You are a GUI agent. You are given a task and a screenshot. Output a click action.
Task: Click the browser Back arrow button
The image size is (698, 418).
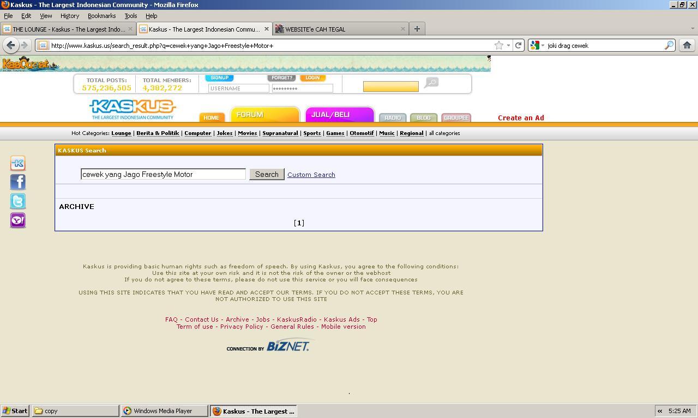(x=10, y=45)
